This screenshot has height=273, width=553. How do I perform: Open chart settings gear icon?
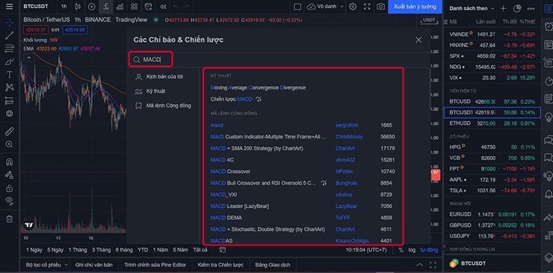pyautogui.click(x=353, y=6)
